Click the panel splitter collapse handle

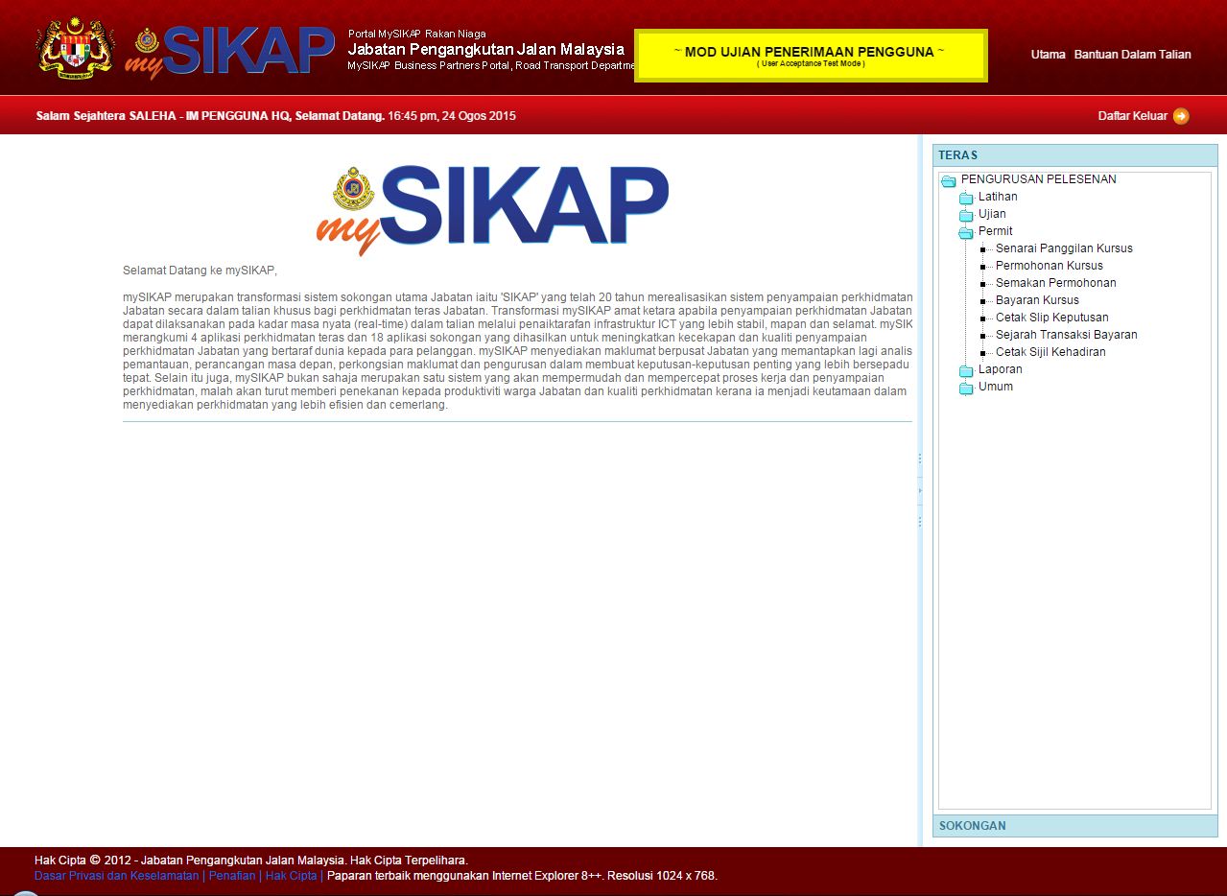pos(920,490)
